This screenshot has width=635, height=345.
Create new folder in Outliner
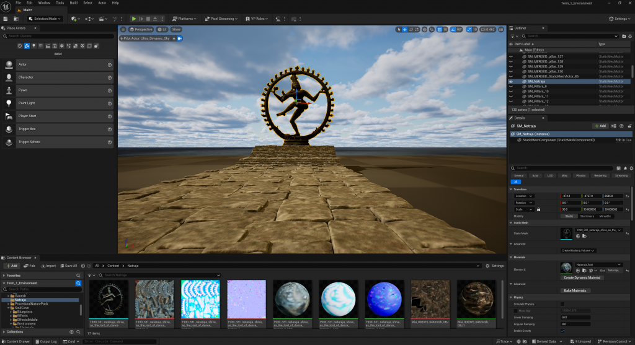(624, 36)
